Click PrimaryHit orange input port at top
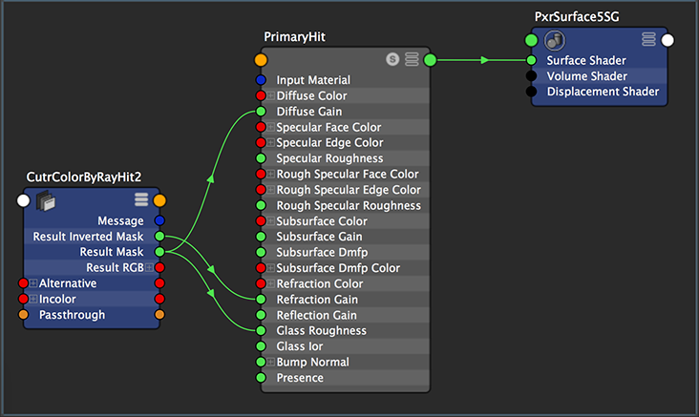The height and width of the screenshot is (417, 699). (x=261, y=60)
